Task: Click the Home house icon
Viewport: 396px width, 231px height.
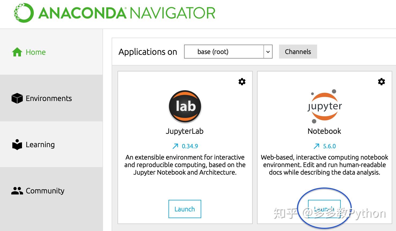Action: pyautogui.click(x=17, y=52)
